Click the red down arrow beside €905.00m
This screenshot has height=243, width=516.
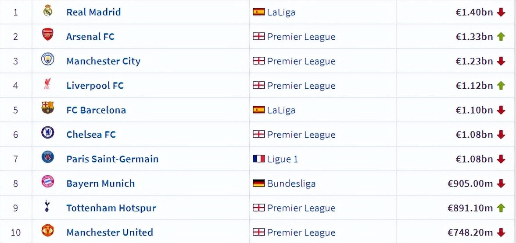501,184
